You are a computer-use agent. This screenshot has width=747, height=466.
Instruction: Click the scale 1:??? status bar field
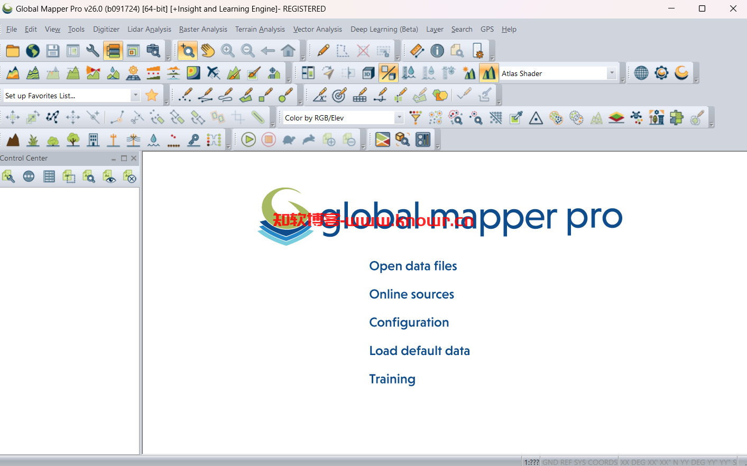(531, 462)
